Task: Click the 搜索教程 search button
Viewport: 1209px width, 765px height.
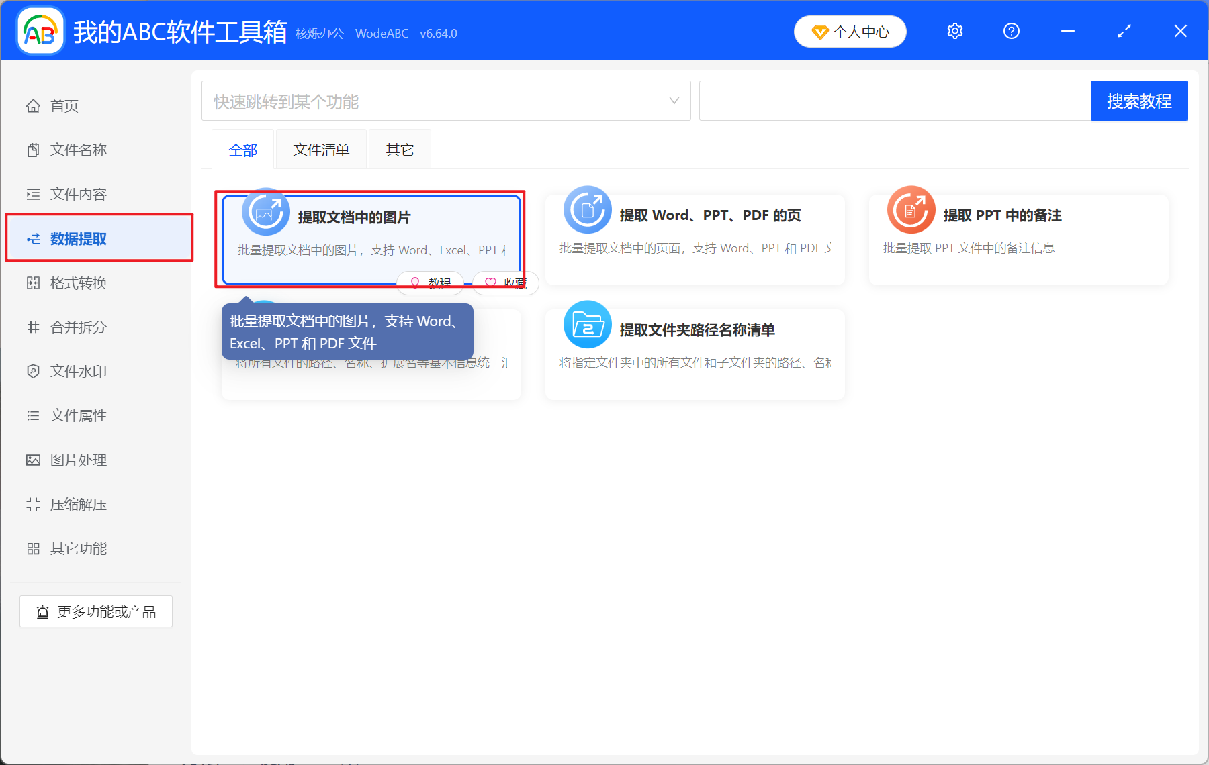Action: (x=1139, y=100)
